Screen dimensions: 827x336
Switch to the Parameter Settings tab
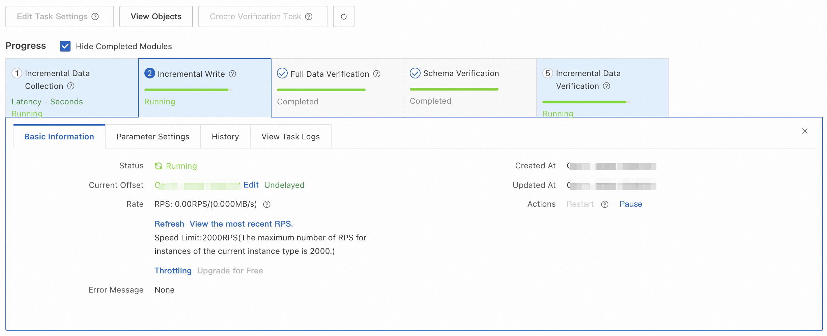pyautogui.click(x=153, y=137)
